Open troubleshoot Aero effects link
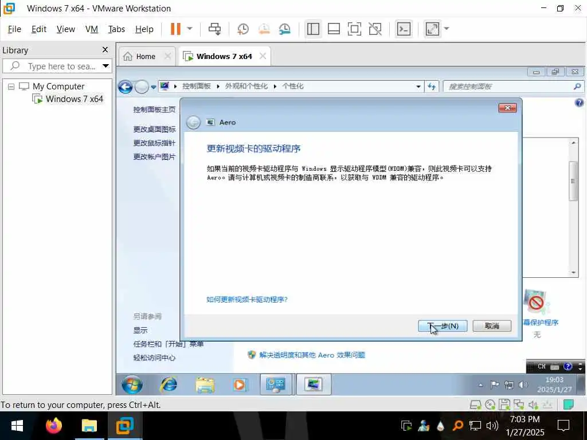This screenshot has height=440, width=587. [312, 355]
